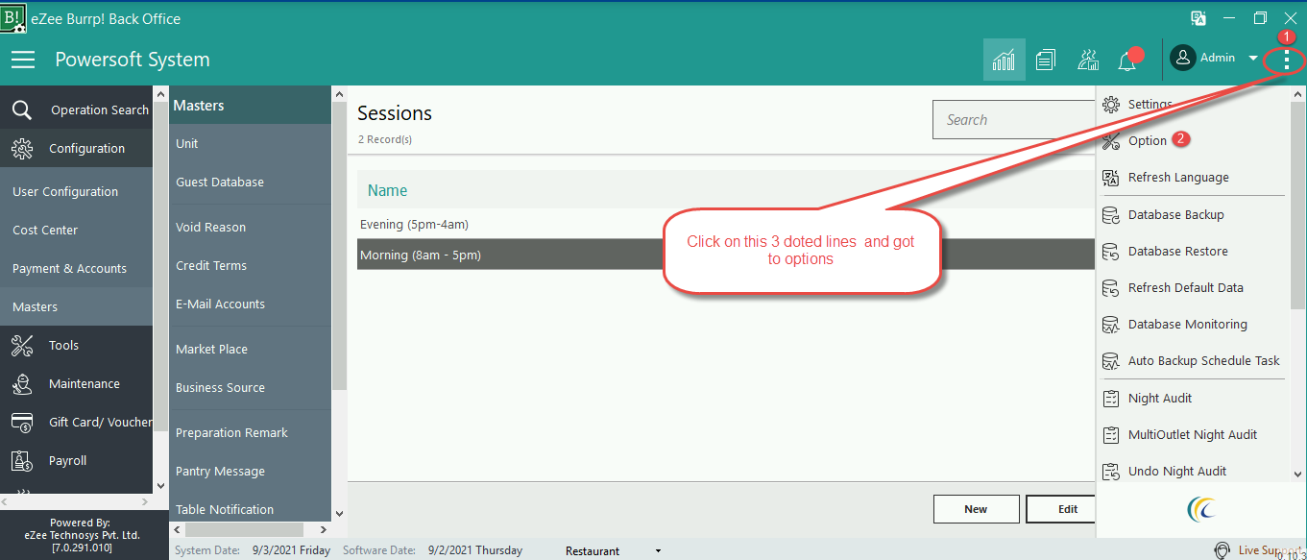Click the MultiOutlet Night Audit icon
The image size is (1307, 560).
[1111, 435]
